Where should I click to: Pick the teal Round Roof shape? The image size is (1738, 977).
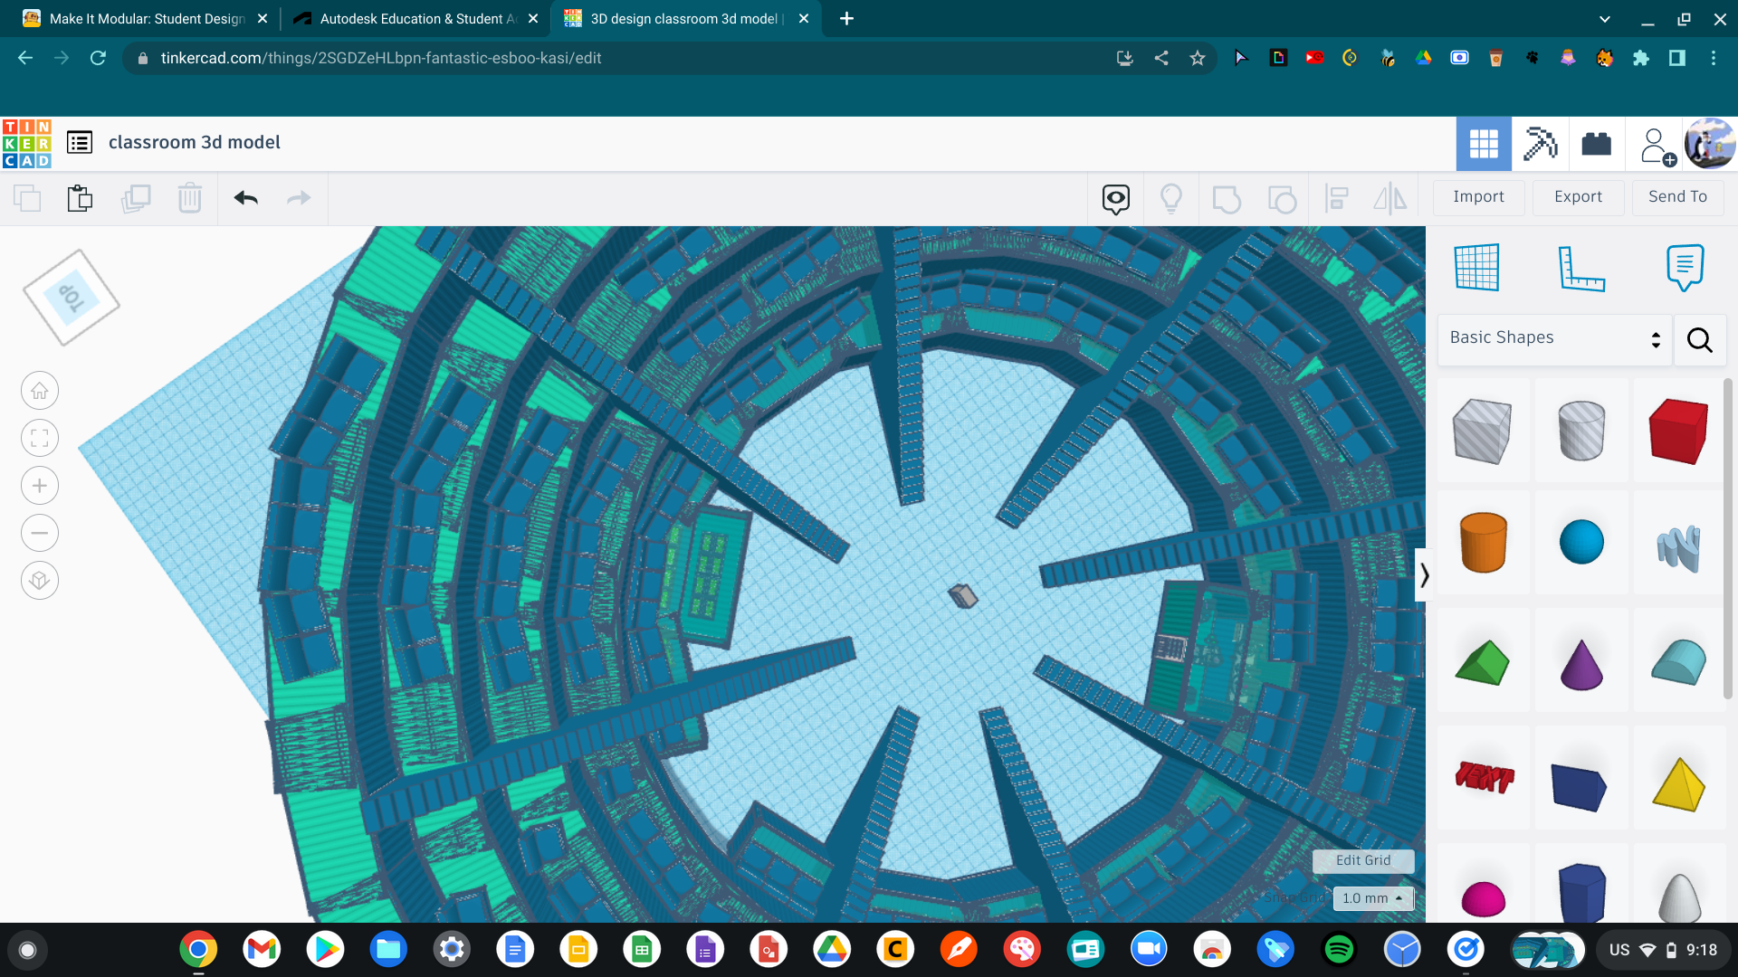pyautogui.click(x=1678, y=661)
